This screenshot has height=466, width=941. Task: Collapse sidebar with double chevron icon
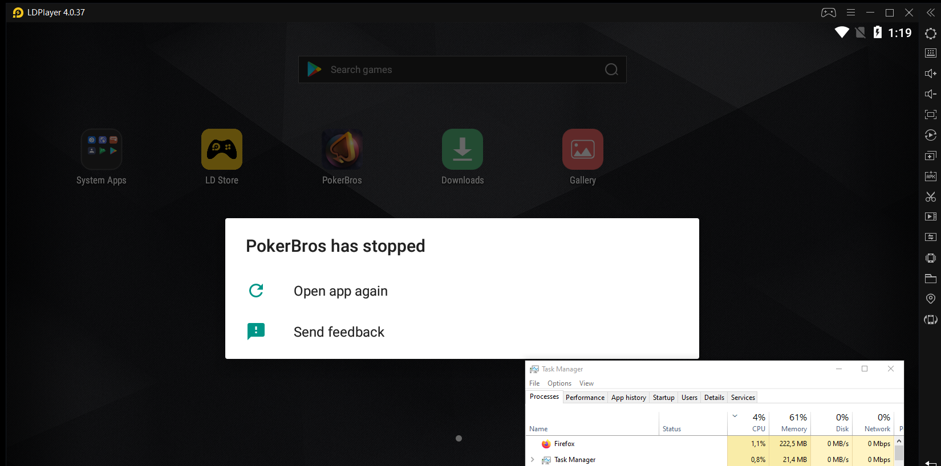[x=930, y=13]
